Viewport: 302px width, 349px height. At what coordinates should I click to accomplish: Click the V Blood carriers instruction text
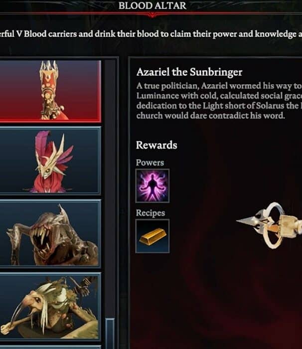pyautogui.click(x=151, y=34)
